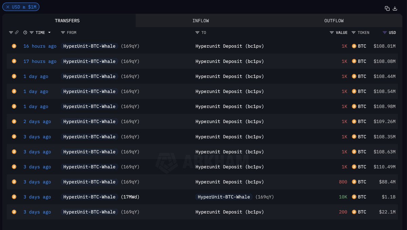Click the filter icon next to TOKEN
The width and height of the screenshot is (407, 230).
[x=353, y=33]
